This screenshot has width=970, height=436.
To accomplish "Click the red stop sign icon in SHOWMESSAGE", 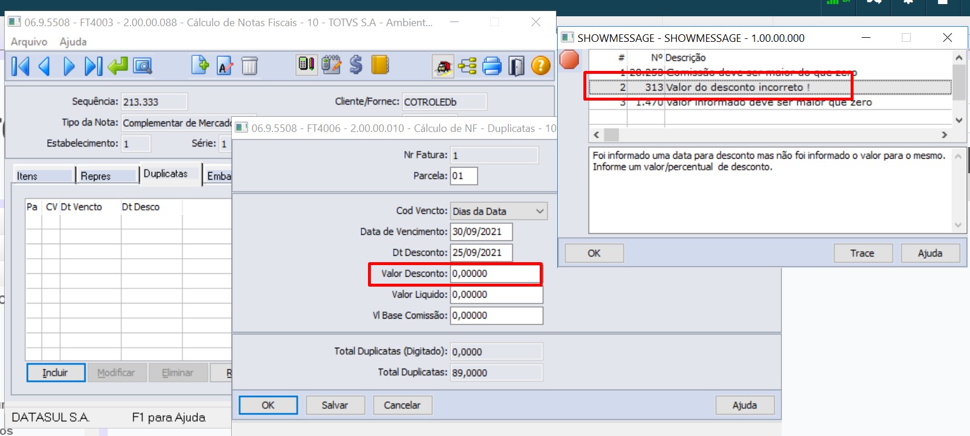I will pyautogui.click(x=569, y=59).
